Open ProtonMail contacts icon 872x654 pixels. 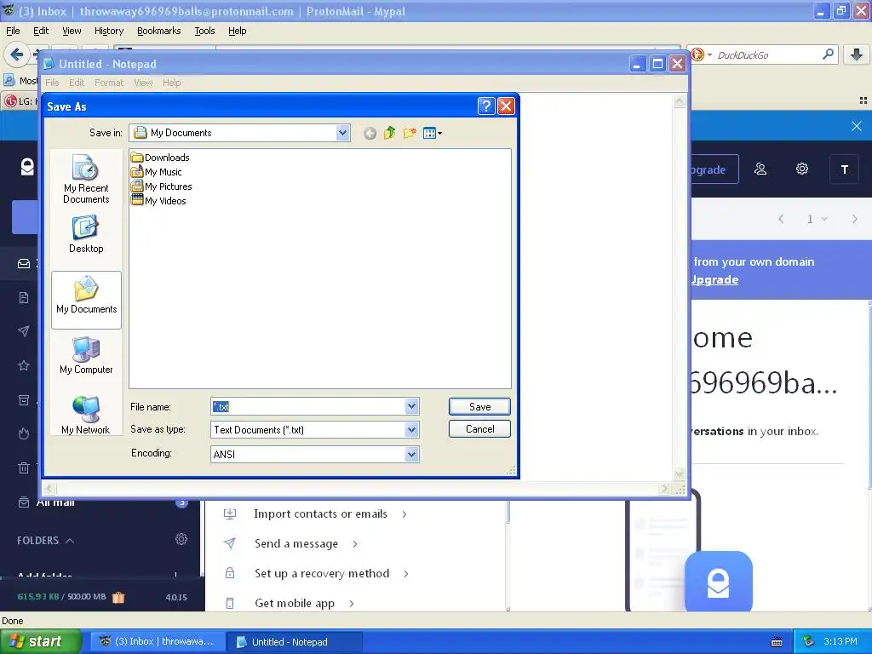[760, 169]
